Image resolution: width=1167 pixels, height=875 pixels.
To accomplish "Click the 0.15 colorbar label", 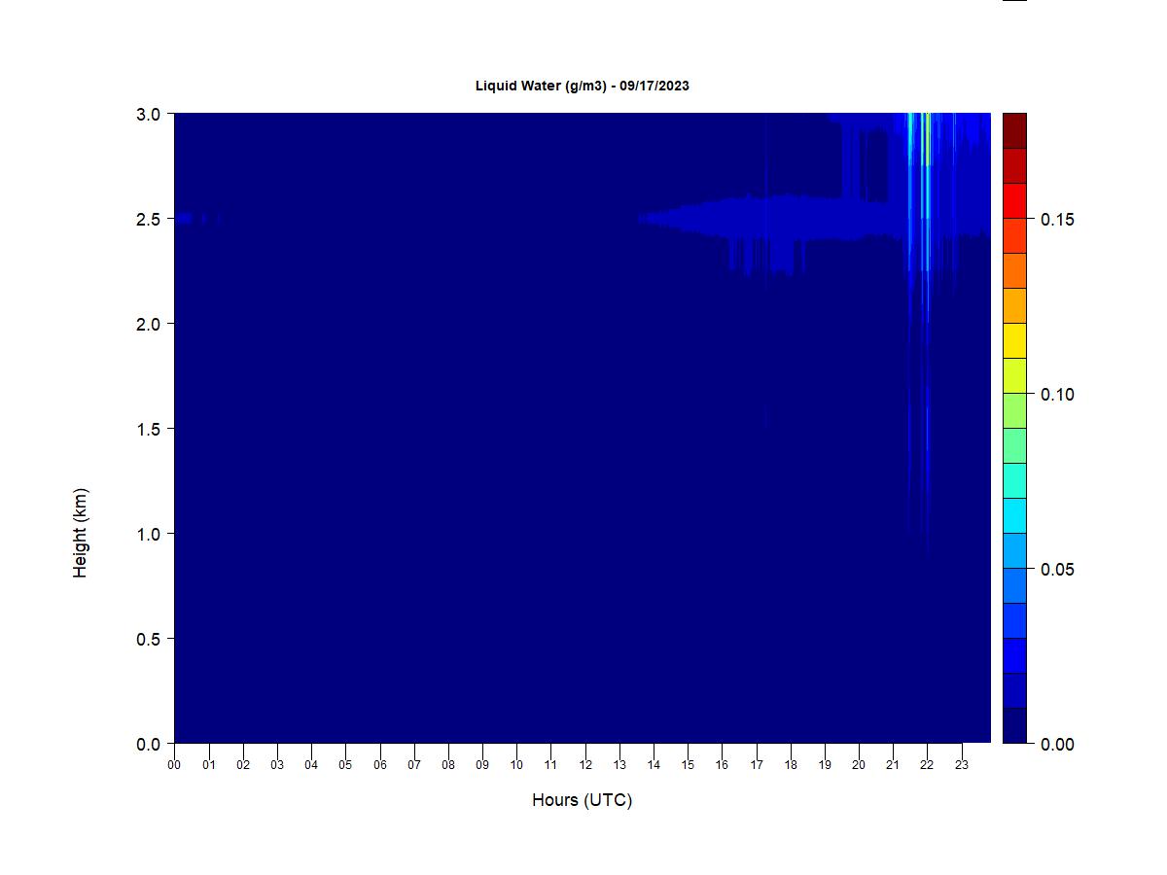I will [x=1057, y=219].
